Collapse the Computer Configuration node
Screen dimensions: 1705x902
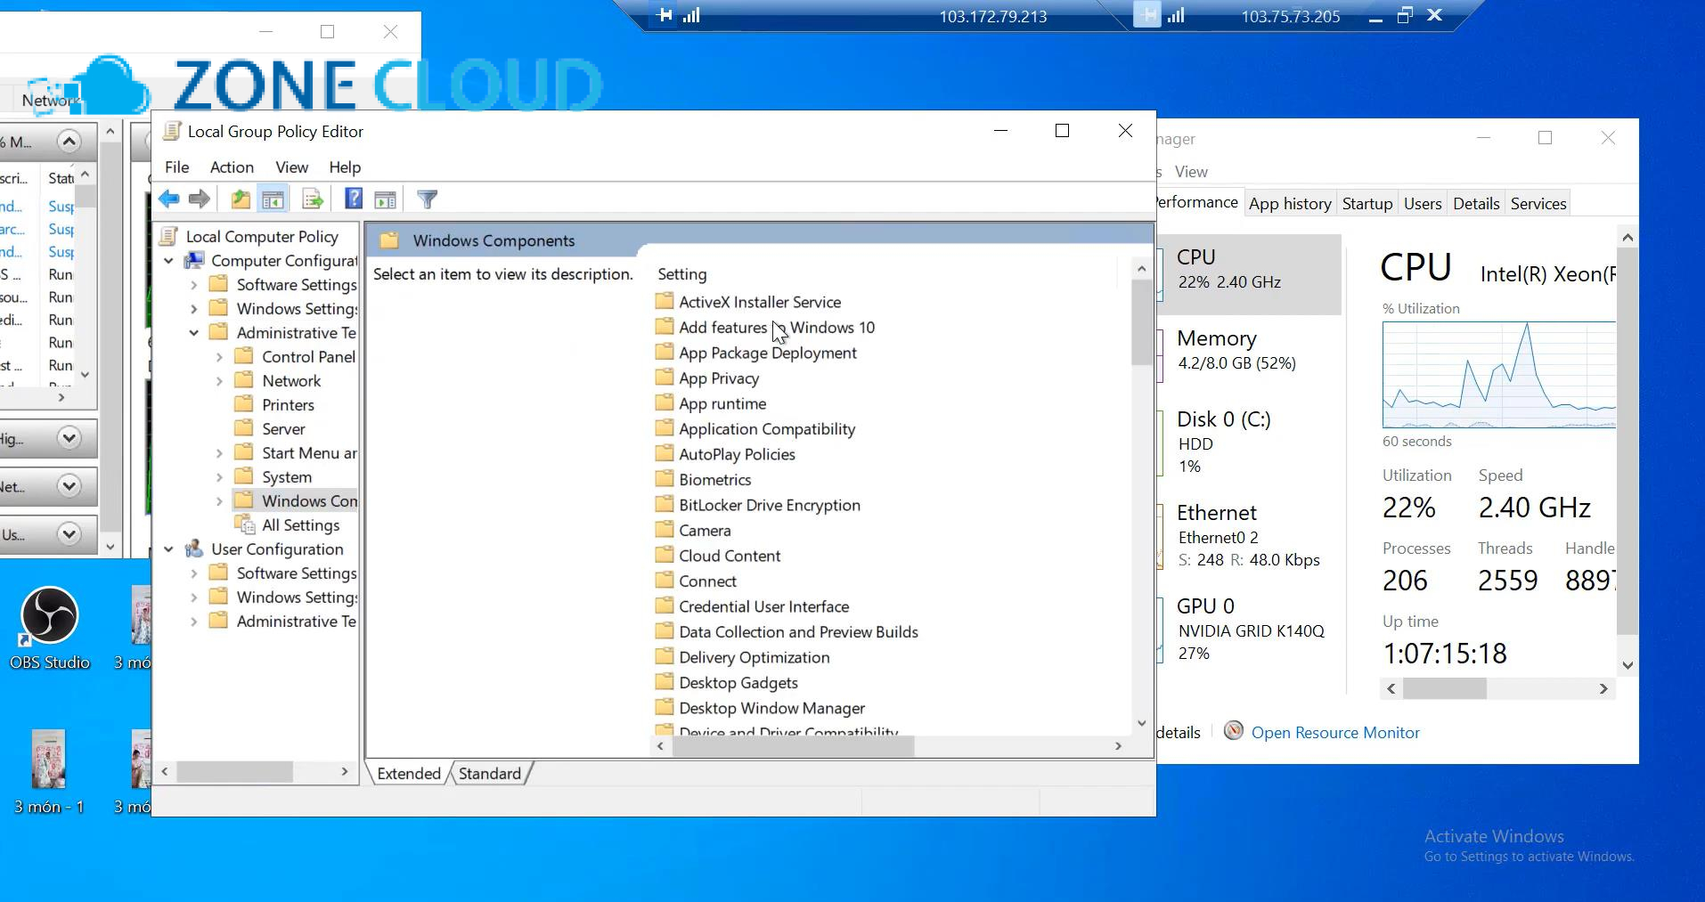click(169, 261)
